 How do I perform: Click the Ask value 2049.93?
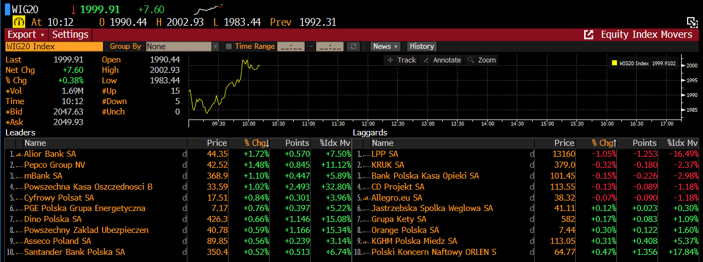click(68, 122)
